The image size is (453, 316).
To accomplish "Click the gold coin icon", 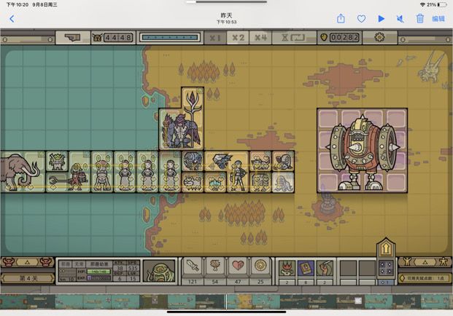I will click(x=324, y=37).
